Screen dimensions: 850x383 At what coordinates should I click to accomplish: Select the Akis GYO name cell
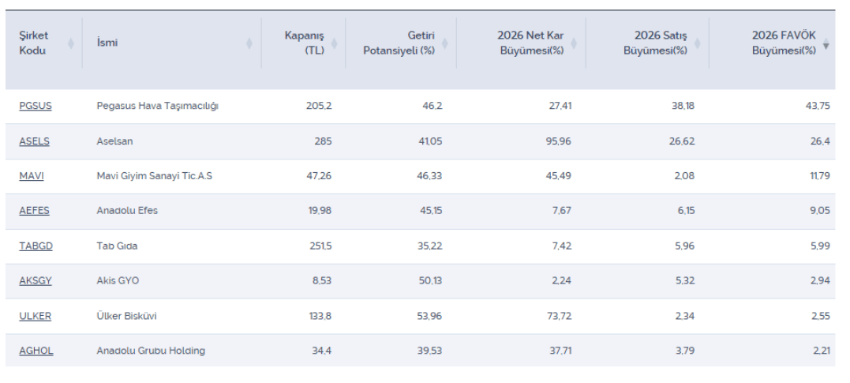click(118, 280)
